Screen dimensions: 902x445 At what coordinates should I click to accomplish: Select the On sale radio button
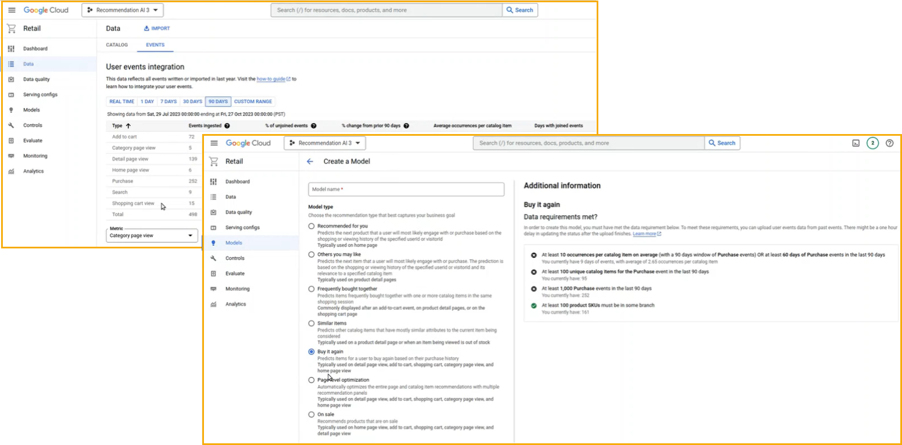coord(312,415)
